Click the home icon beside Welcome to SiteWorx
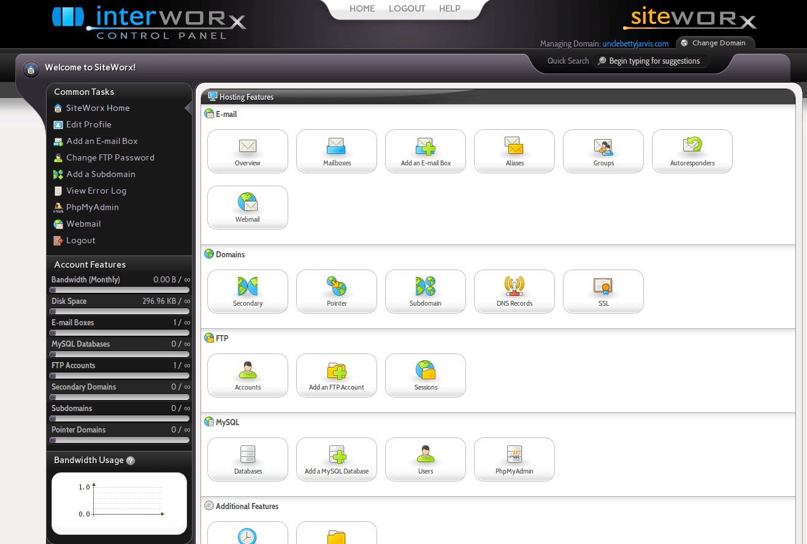The height and width of the screenshot is (544, 807). (x=31, y=69)
